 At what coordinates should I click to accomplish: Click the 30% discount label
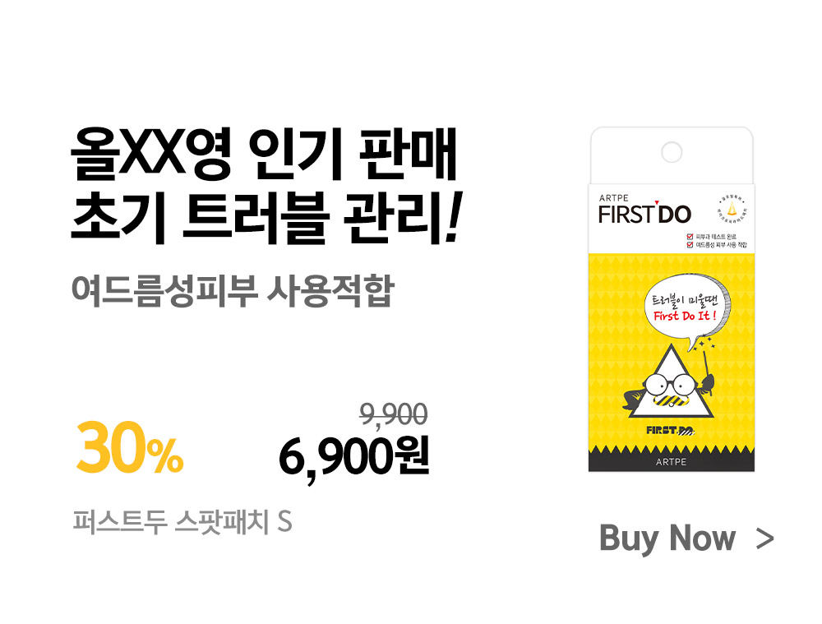tap(130, 446)
